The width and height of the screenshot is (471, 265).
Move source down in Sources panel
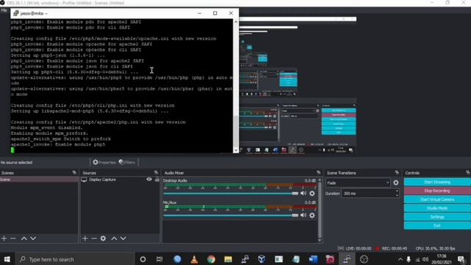[x=123, y=239]
